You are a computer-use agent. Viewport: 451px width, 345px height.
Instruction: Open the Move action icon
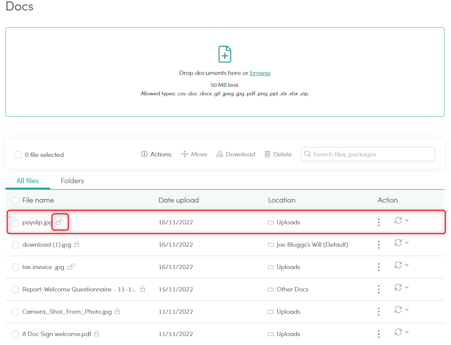tap(184, 154)
